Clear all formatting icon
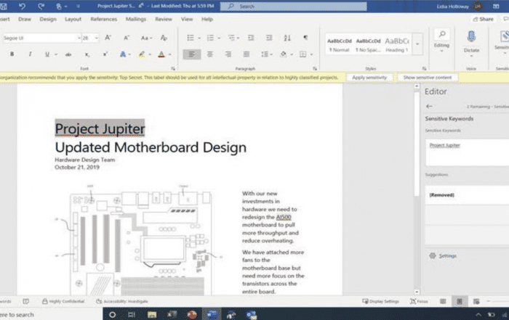Screen dimensions: 509x320 point(164,38)
